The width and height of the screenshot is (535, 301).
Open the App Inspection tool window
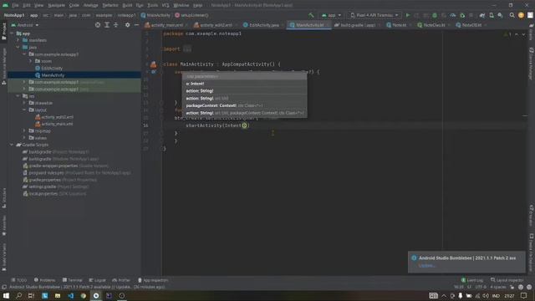click(153, 280)
